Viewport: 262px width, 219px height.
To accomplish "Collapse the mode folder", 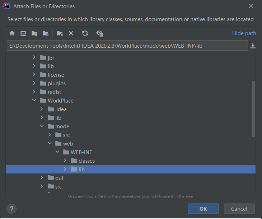I will coord(42,126).
